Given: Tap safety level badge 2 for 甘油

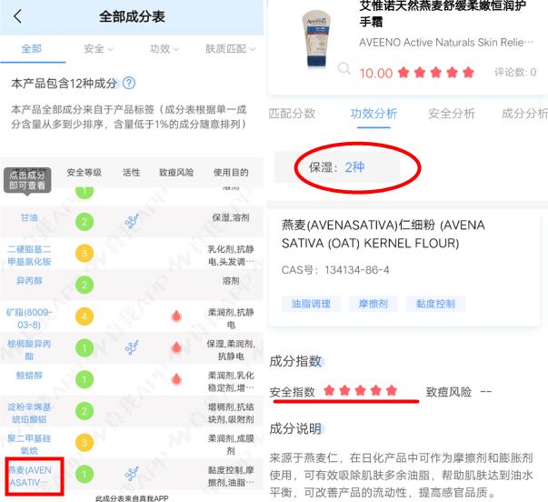Looking at the screenshot, I should pos(85,222).
